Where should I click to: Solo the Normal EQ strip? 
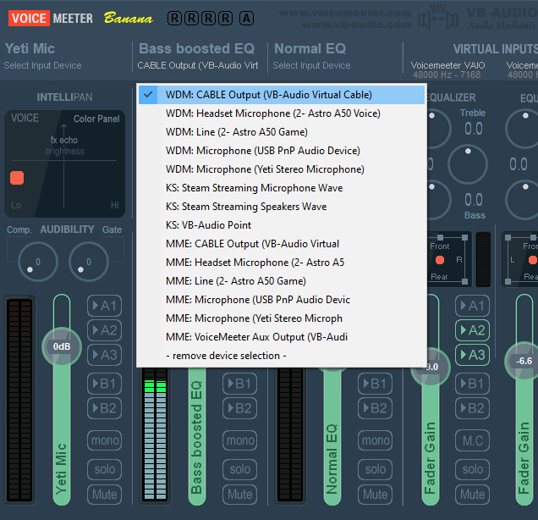(375, 469)
